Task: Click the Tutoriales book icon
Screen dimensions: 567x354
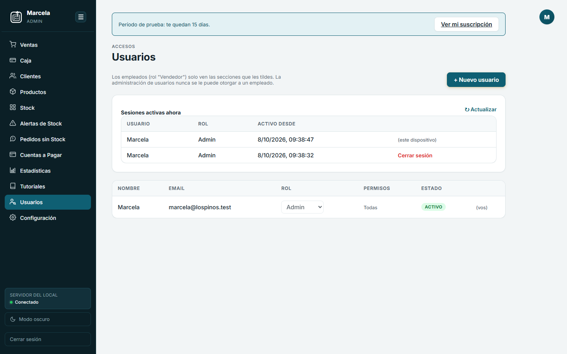Action: click(x=13, y=186)
